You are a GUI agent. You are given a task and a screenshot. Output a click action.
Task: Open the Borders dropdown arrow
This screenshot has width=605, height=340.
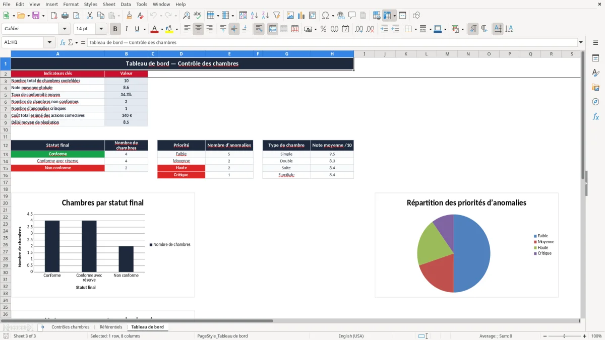[415, 29]
